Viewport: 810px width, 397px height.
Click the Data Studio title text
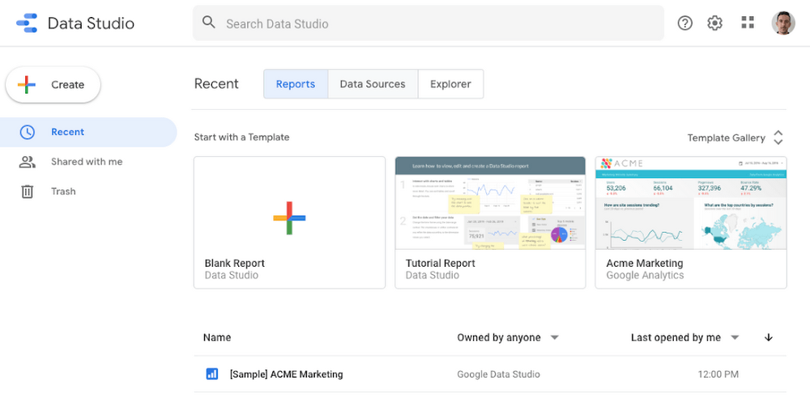(x=91, y=23)
